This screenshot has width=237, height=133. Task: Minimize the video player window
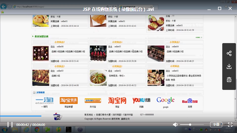(x=209, y=9)
